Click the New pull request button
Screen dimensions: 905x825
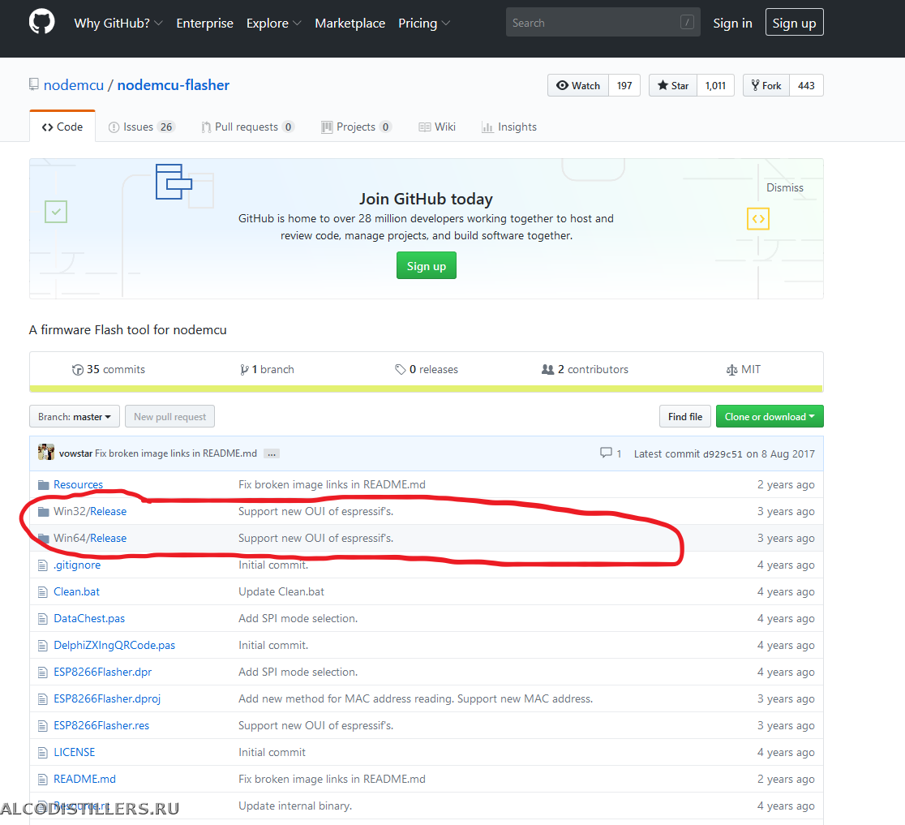(169, 416)
